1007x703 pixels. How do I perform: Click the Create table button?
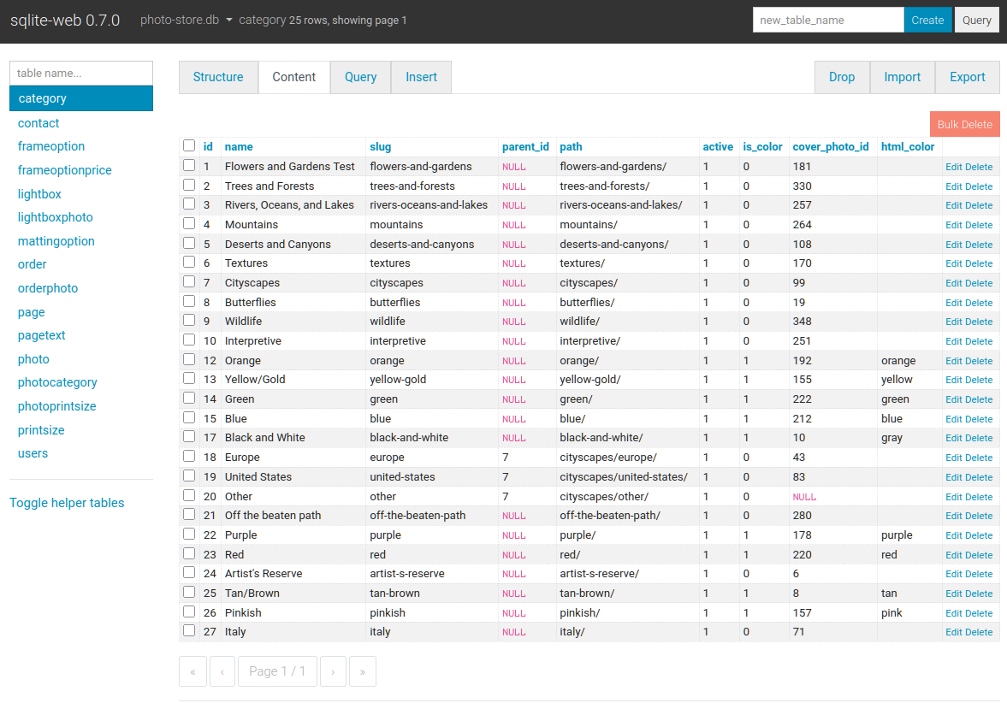coord(927,21)
